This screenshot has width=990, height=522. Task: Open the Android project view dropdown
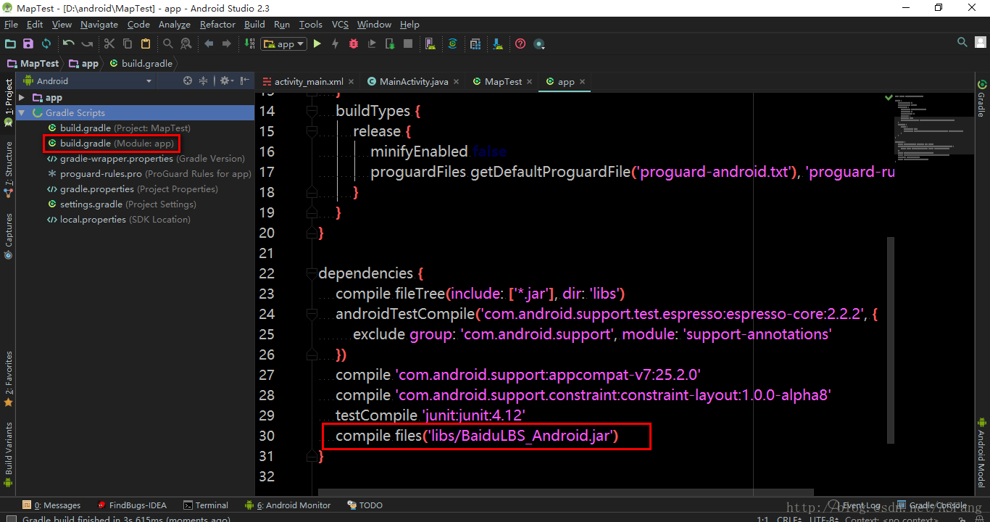pos(87,80)
